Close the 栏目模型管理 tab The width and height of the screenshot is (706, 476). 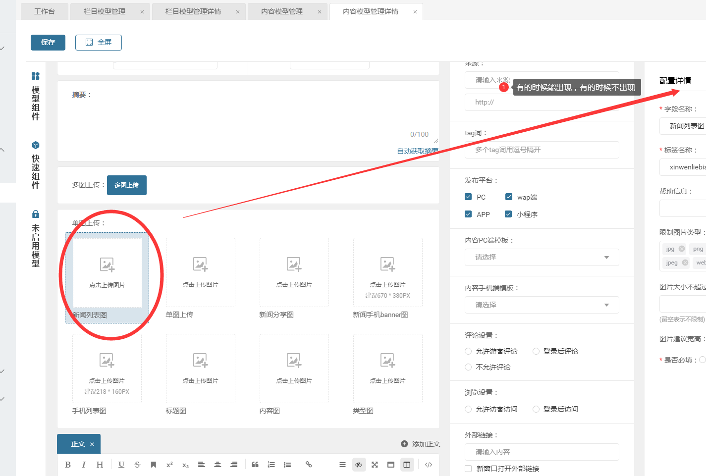click(x=142, y=12)
